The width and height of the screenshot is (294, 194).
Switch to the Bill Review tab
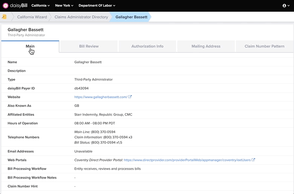coord(89,46)
